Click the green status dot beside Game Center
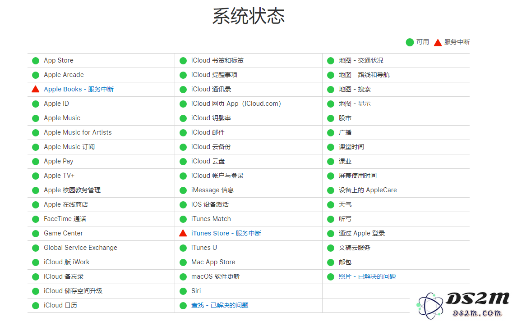517x321 pixels. (36, 234)
